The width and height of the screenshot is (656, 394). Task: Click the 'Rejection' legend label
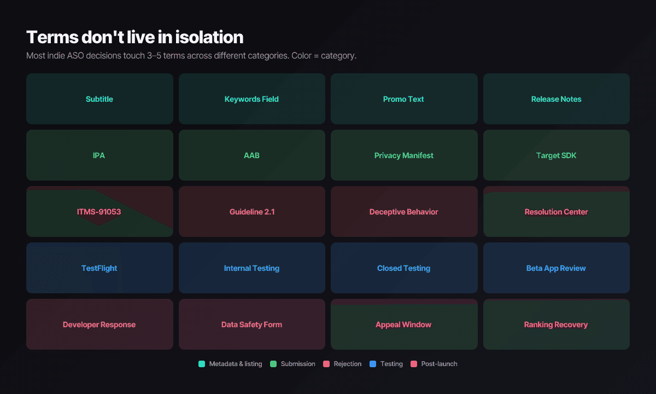348,364
